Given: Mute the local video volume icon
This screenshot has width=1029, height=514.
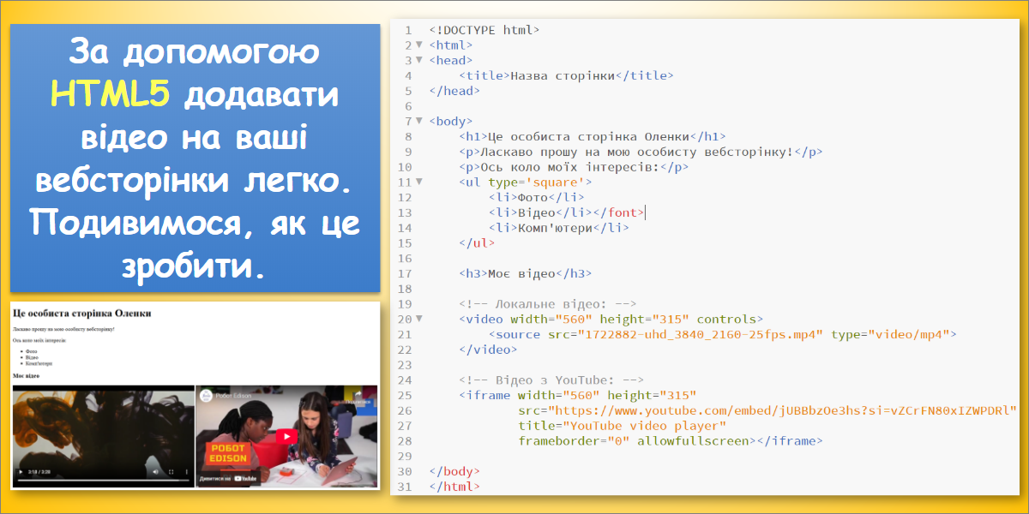Looking at the screenshot, I should coord(155,472).
